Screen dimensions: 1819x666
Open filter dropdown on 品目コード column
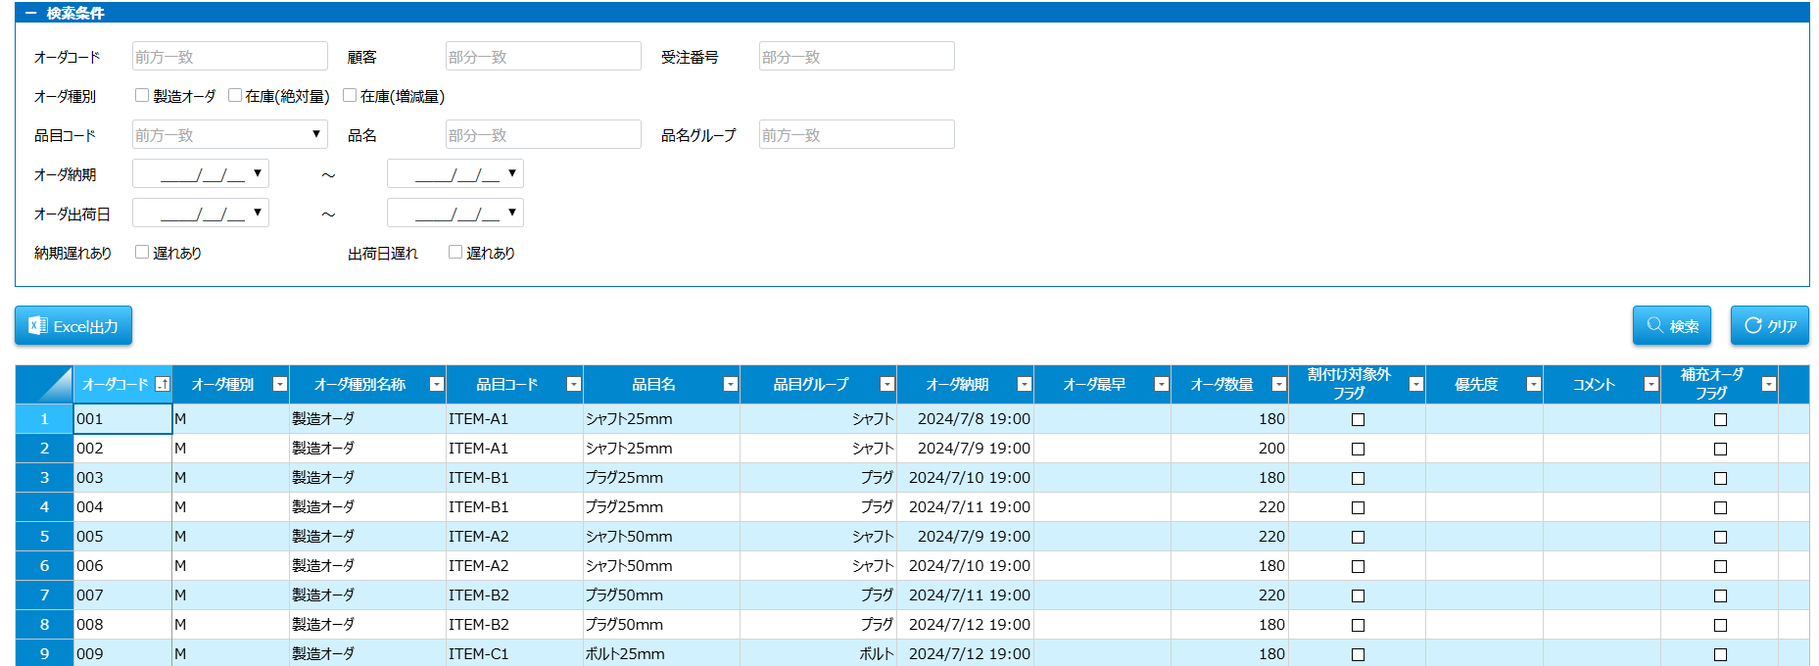tap(574, 384)
